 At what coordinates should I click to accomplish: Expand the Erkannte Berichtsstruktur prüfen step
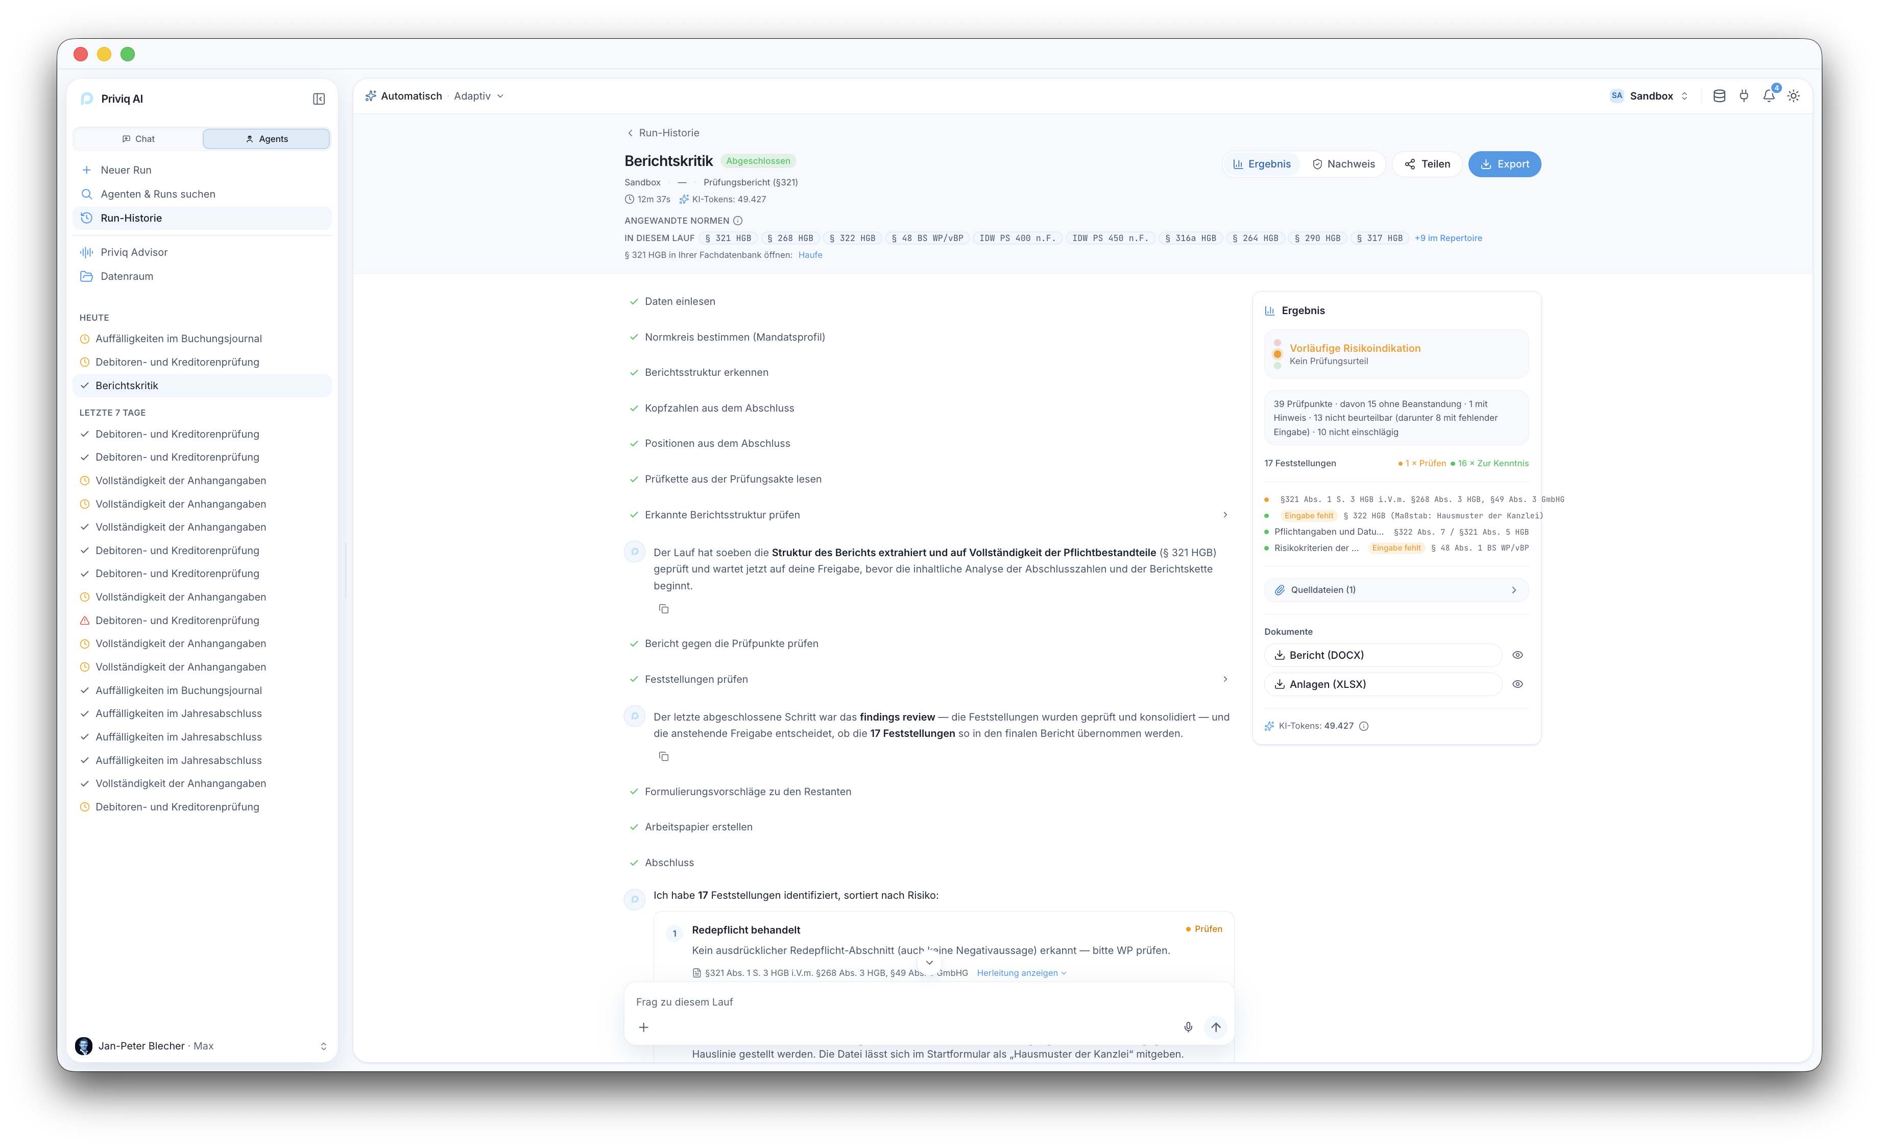tap(1225, 515)
